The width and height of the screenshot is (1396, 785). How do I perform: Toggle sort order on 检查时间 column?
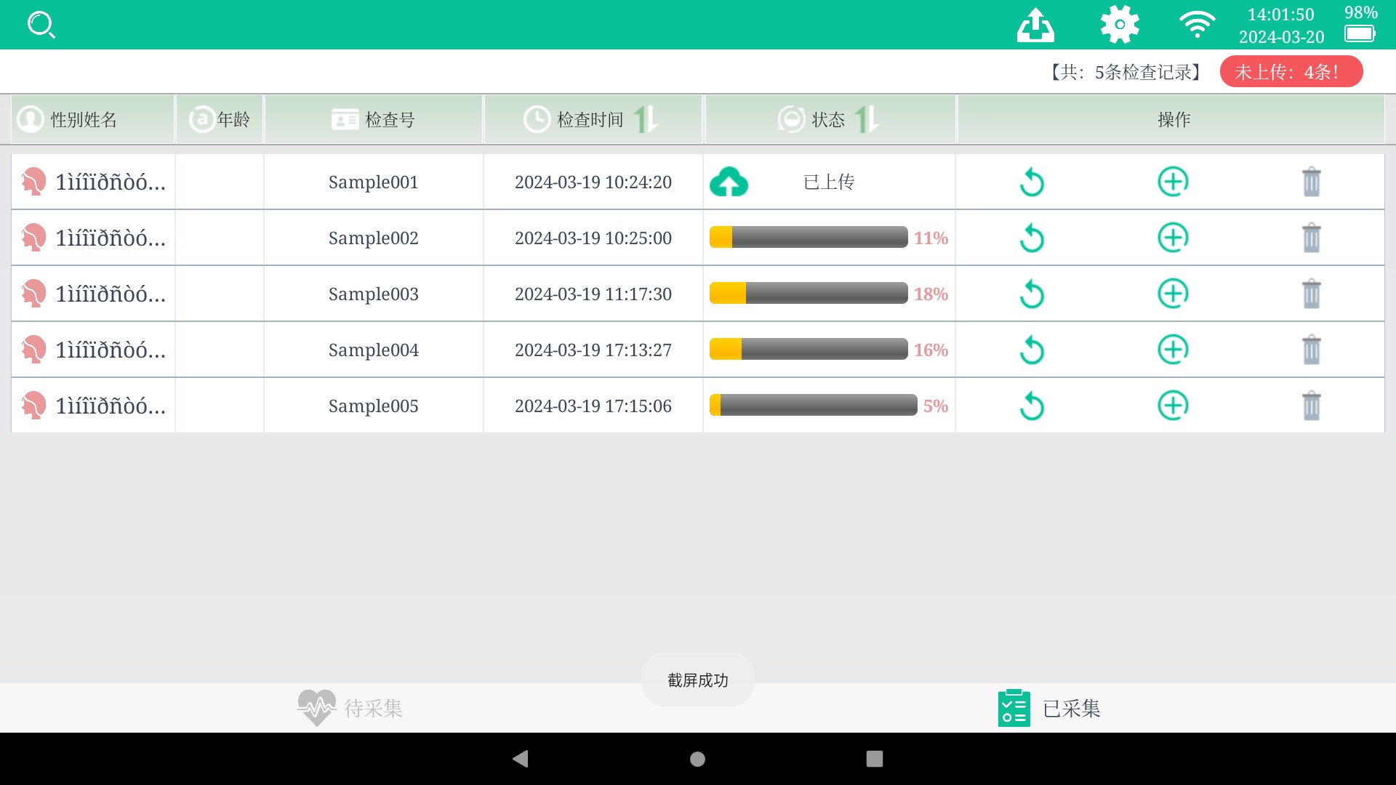pos(645,119)
